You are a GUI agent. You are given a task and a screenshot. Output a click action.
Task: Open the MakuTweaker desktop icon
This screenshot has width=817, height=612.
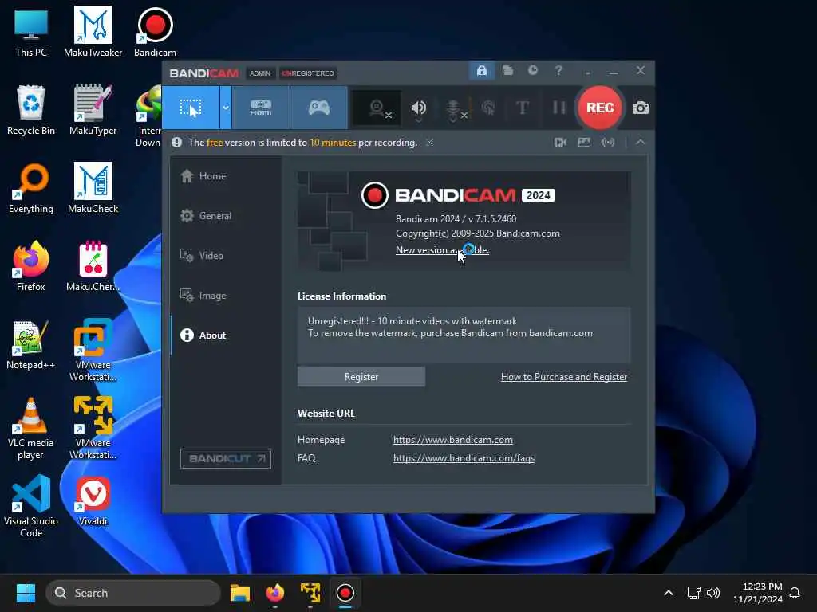click(x=93, y=32)
